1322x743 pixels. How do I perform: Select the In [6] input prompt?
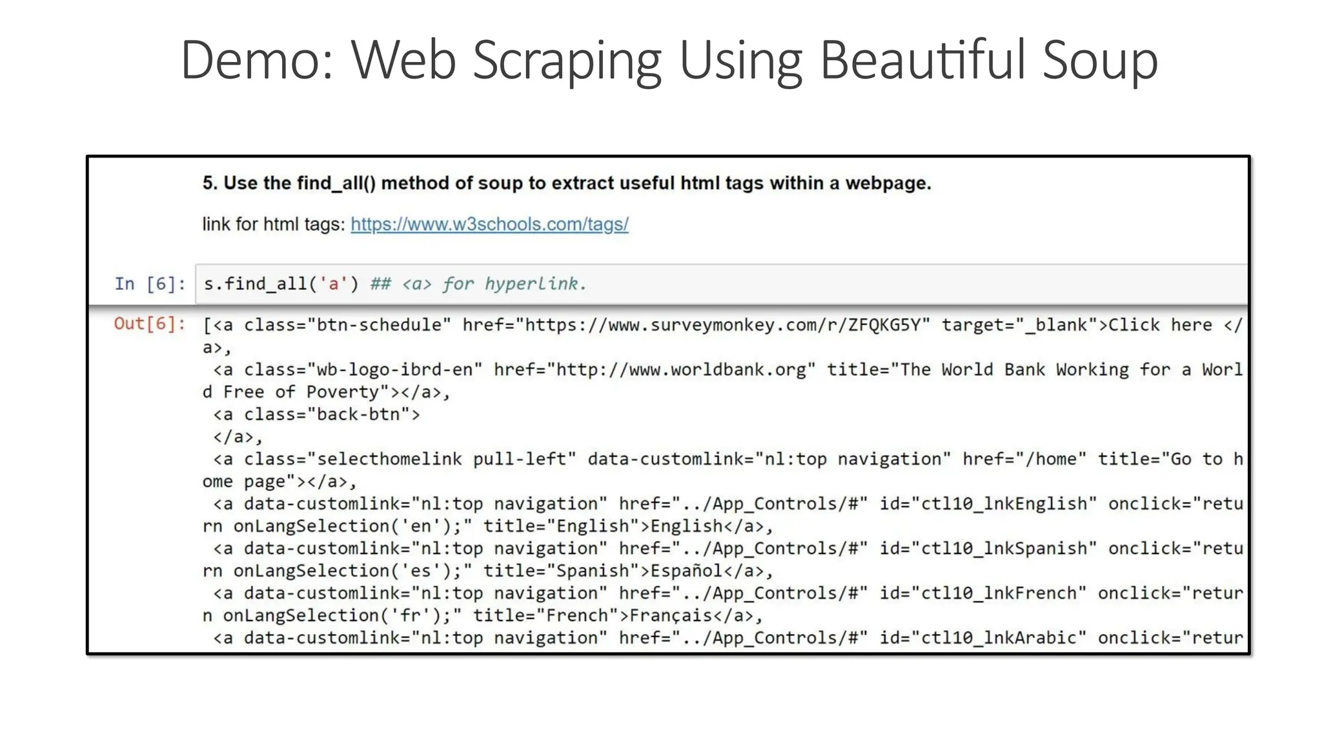click(150, 284)
